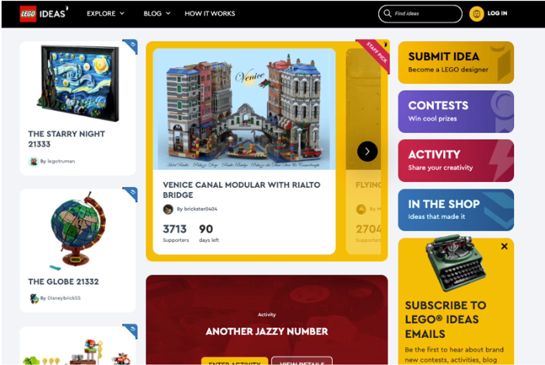The width and height of the screenshot is (545, 365).
Task: Expand the Explore dropdown menu
Action: pos(105,13)
